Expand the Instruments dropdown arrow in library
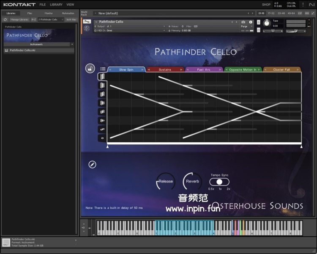Viewport: 317px width, 254px height. coord(72,44)
